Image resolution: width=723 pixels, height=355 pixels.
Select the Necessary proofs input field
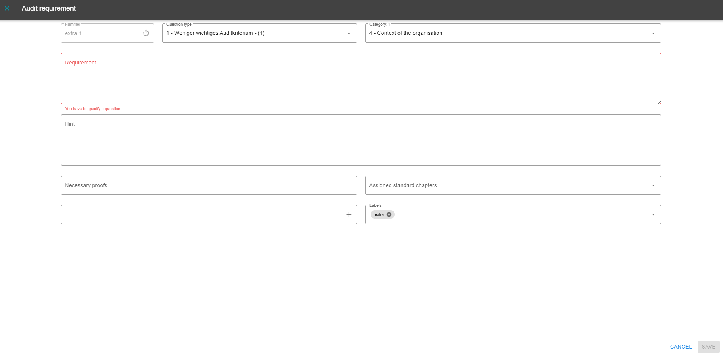208,185
